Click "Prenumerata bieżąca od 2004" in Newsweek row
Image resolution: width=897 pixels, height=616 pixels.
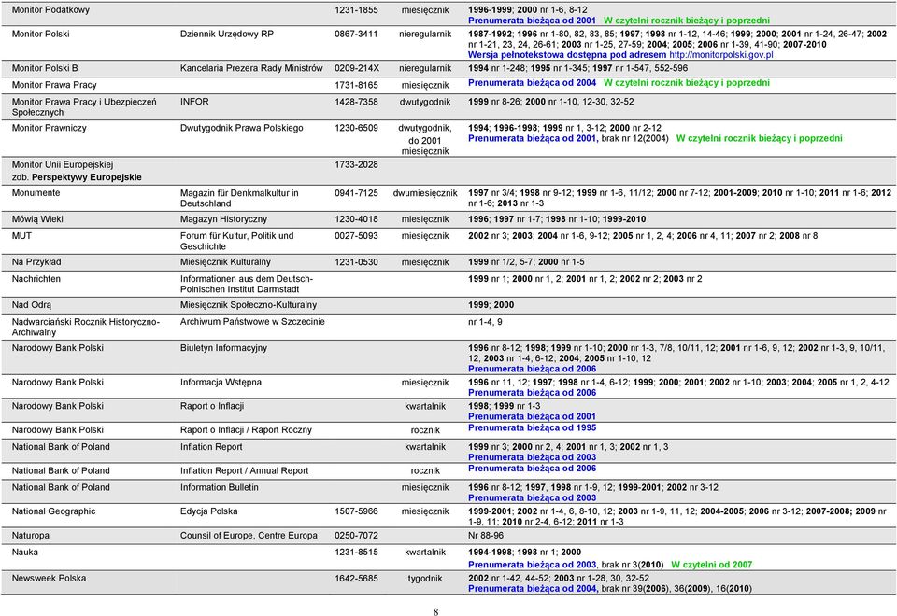pyautogui.click(x=534, y=589)
